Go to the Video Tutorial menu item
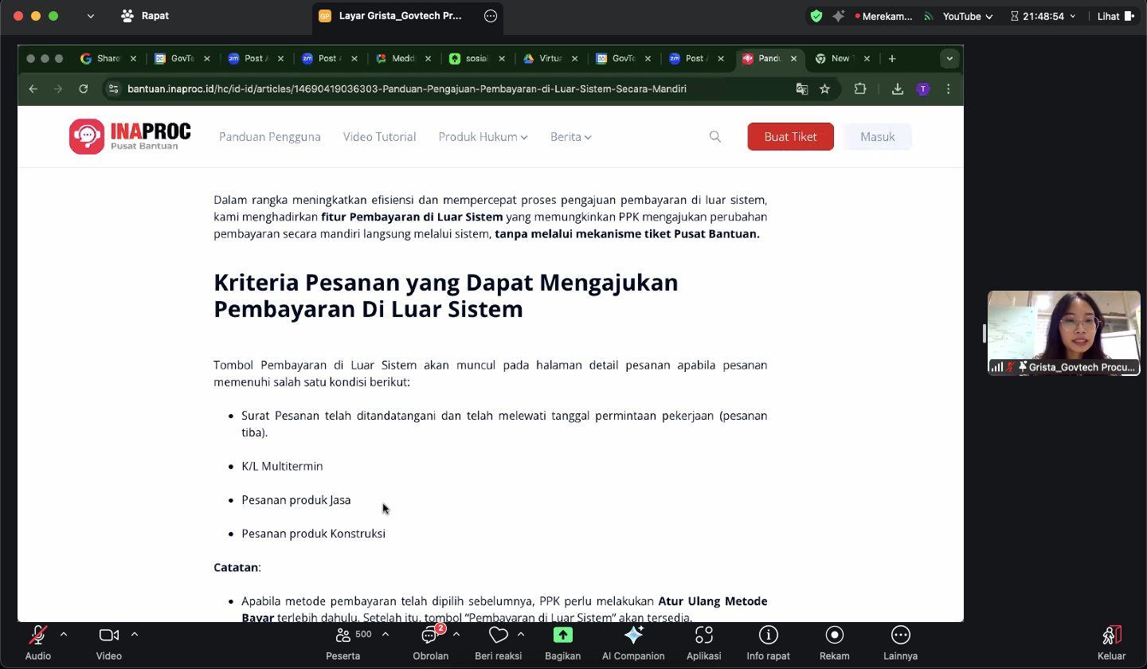The width and height of the screenshot is (1147, 669). pyautogui.click(x=379, y=137)
